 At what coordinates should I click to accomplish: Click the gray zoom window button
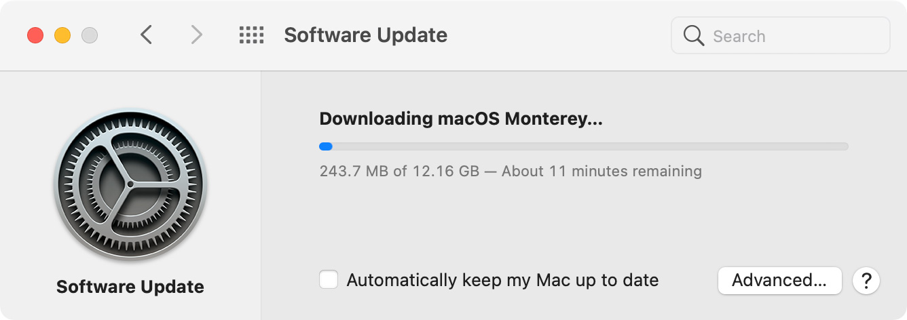(90, 35)
